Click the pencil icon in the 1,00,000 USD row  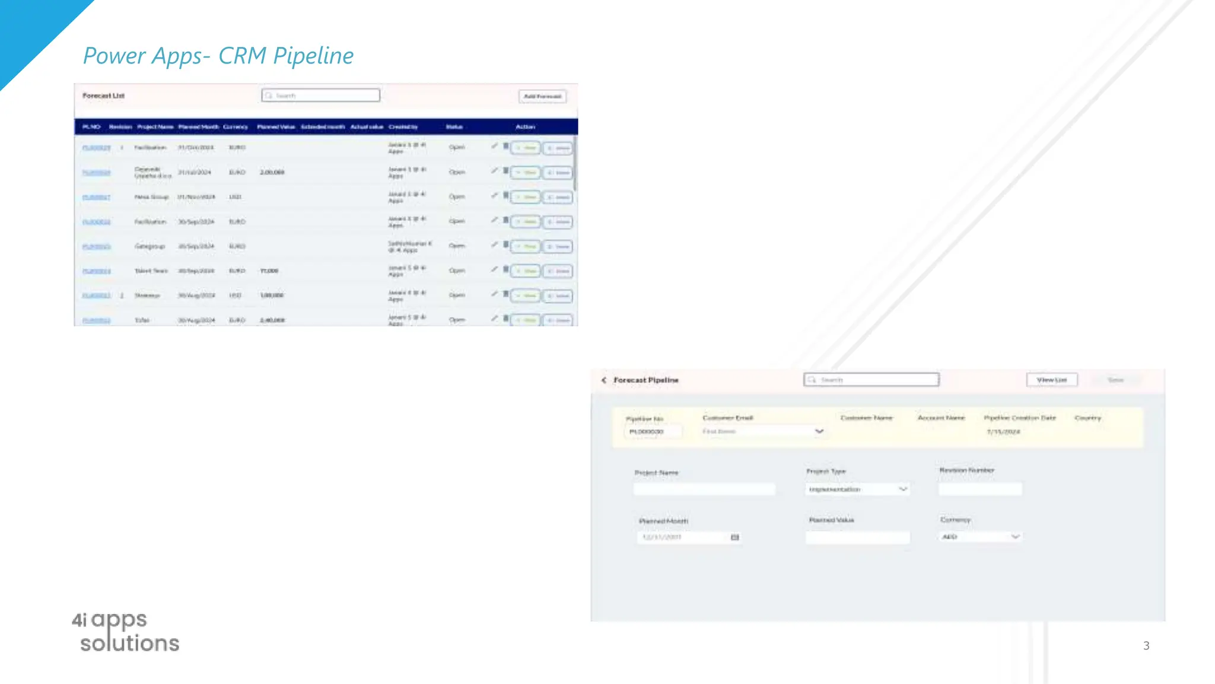click(x=494, y=294)
